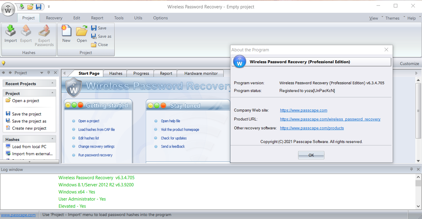Image resolution: width=422 pixels, height=219 pixels.
Task: Select the Start Page tab
Action: (89, 73)
